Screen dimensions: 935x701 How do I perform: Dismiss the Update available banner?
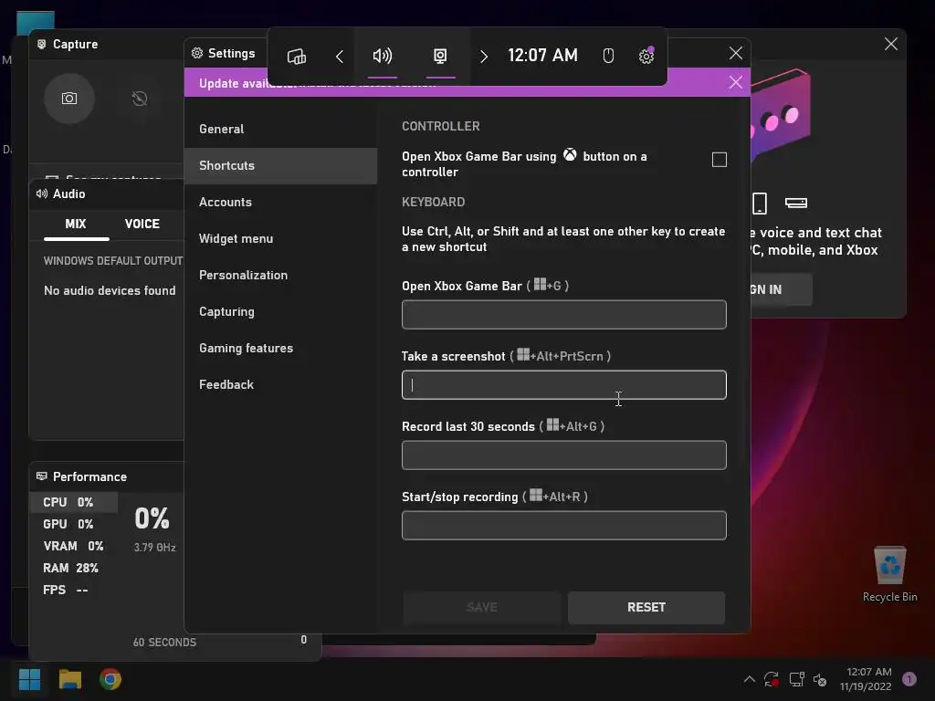click(736, 82)
